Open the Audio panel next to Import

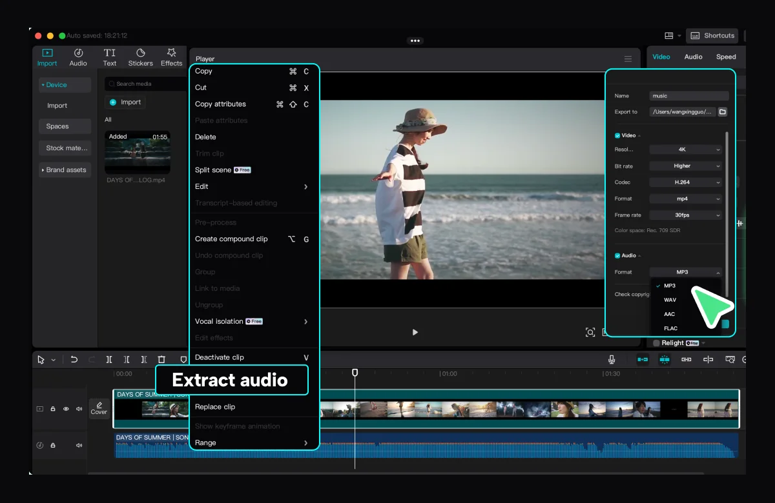click(78, 57)
